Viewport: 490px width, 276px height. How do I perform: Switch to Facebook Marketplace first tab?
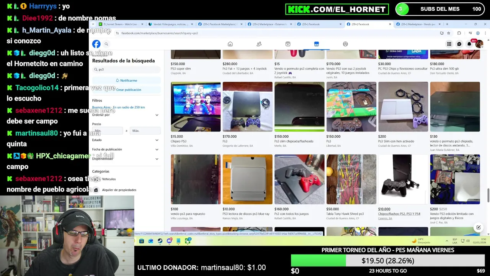(220, 24)
